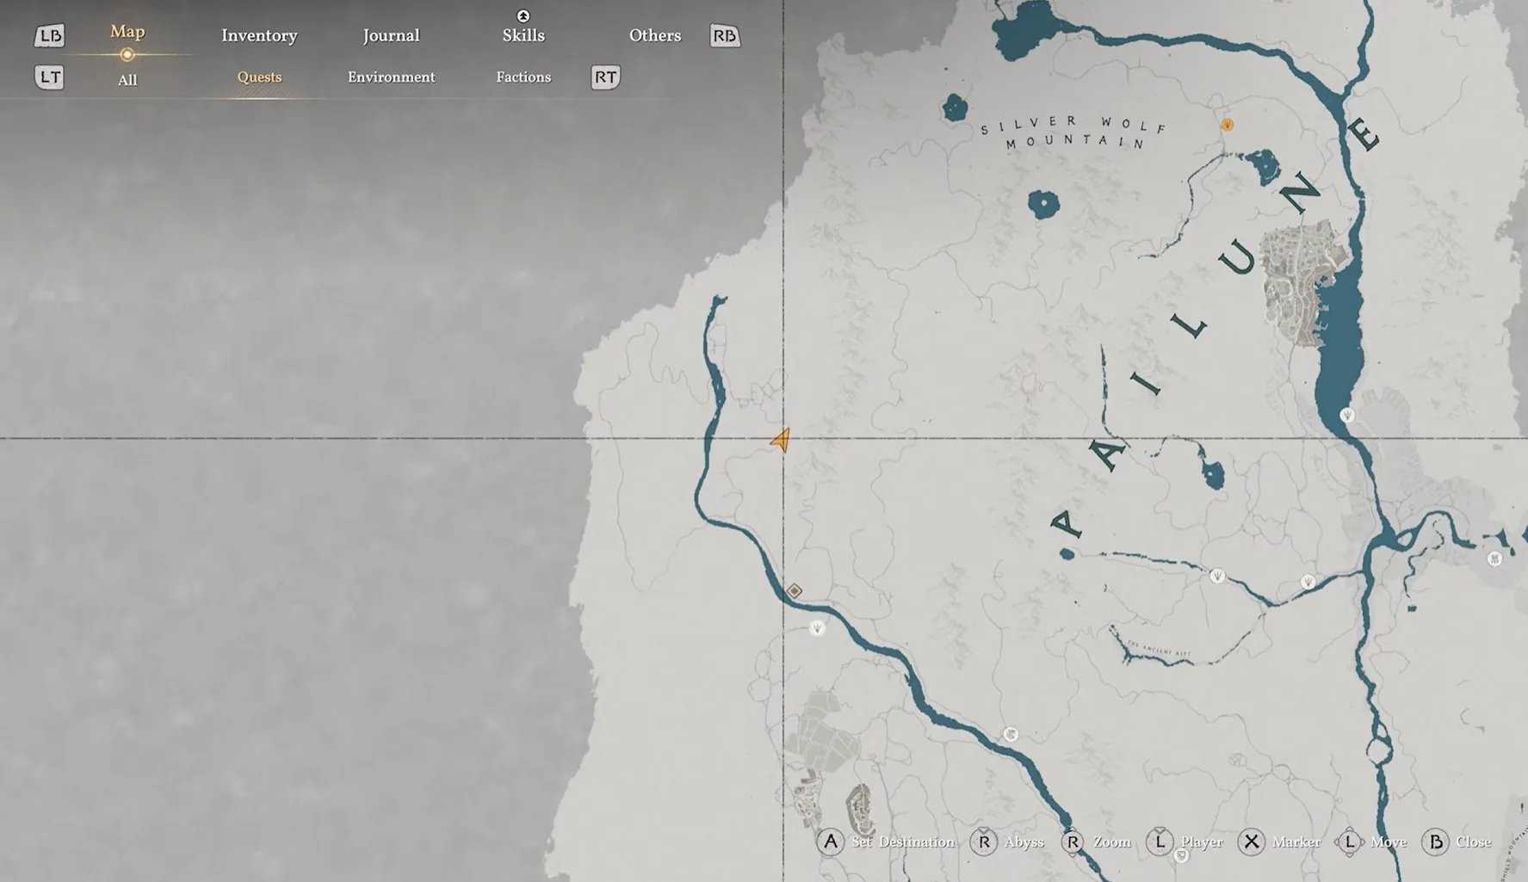
Task: Click the Silver Wolf Mountain map label
Action: 1074,133
